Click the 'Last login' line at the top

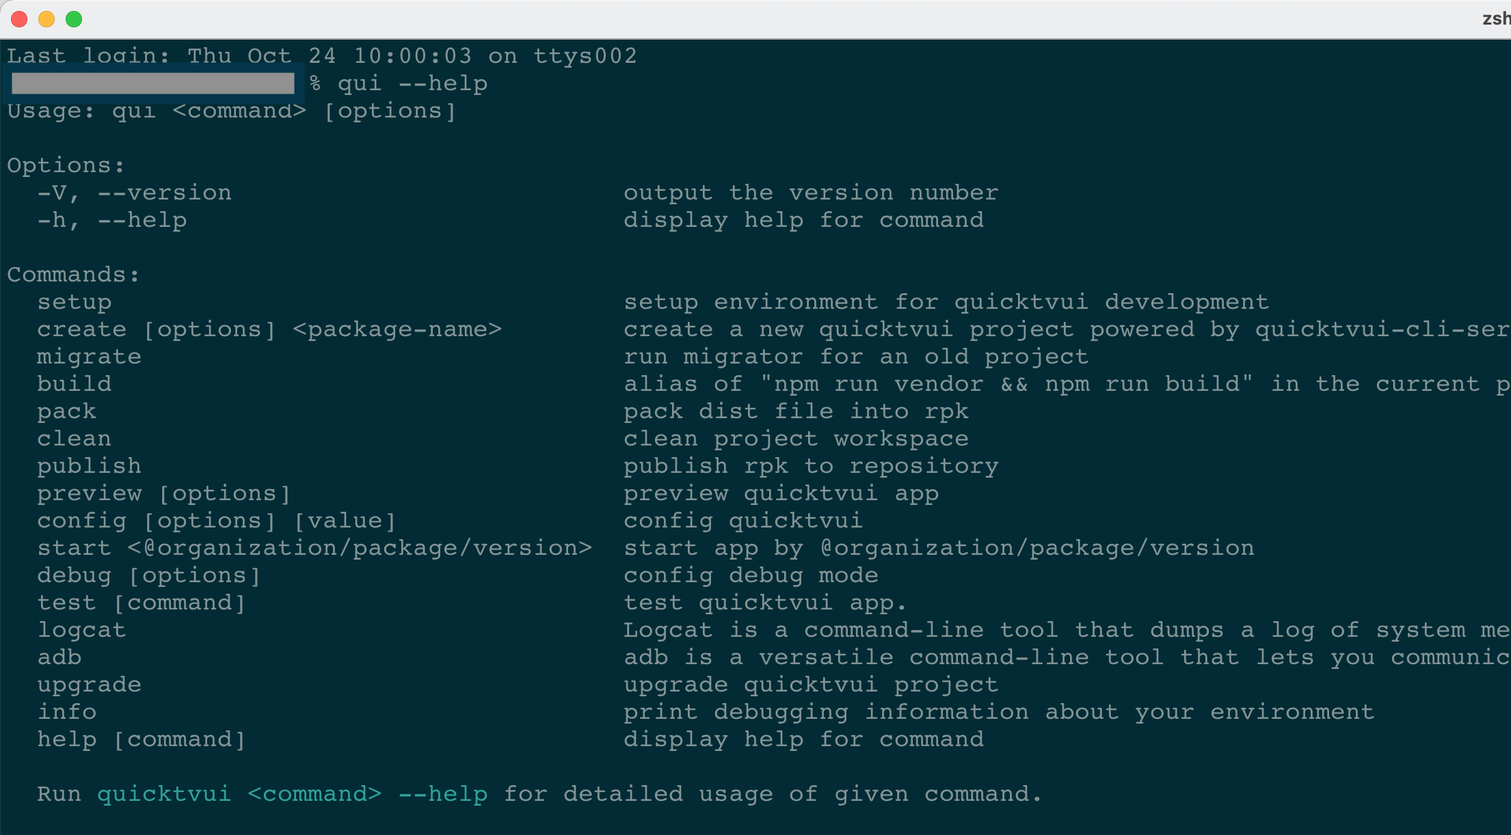[322, 55]
